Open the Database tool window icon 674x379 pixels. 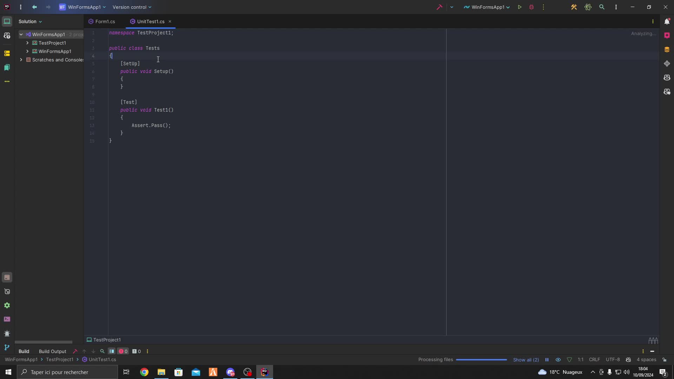coord(667,49)
